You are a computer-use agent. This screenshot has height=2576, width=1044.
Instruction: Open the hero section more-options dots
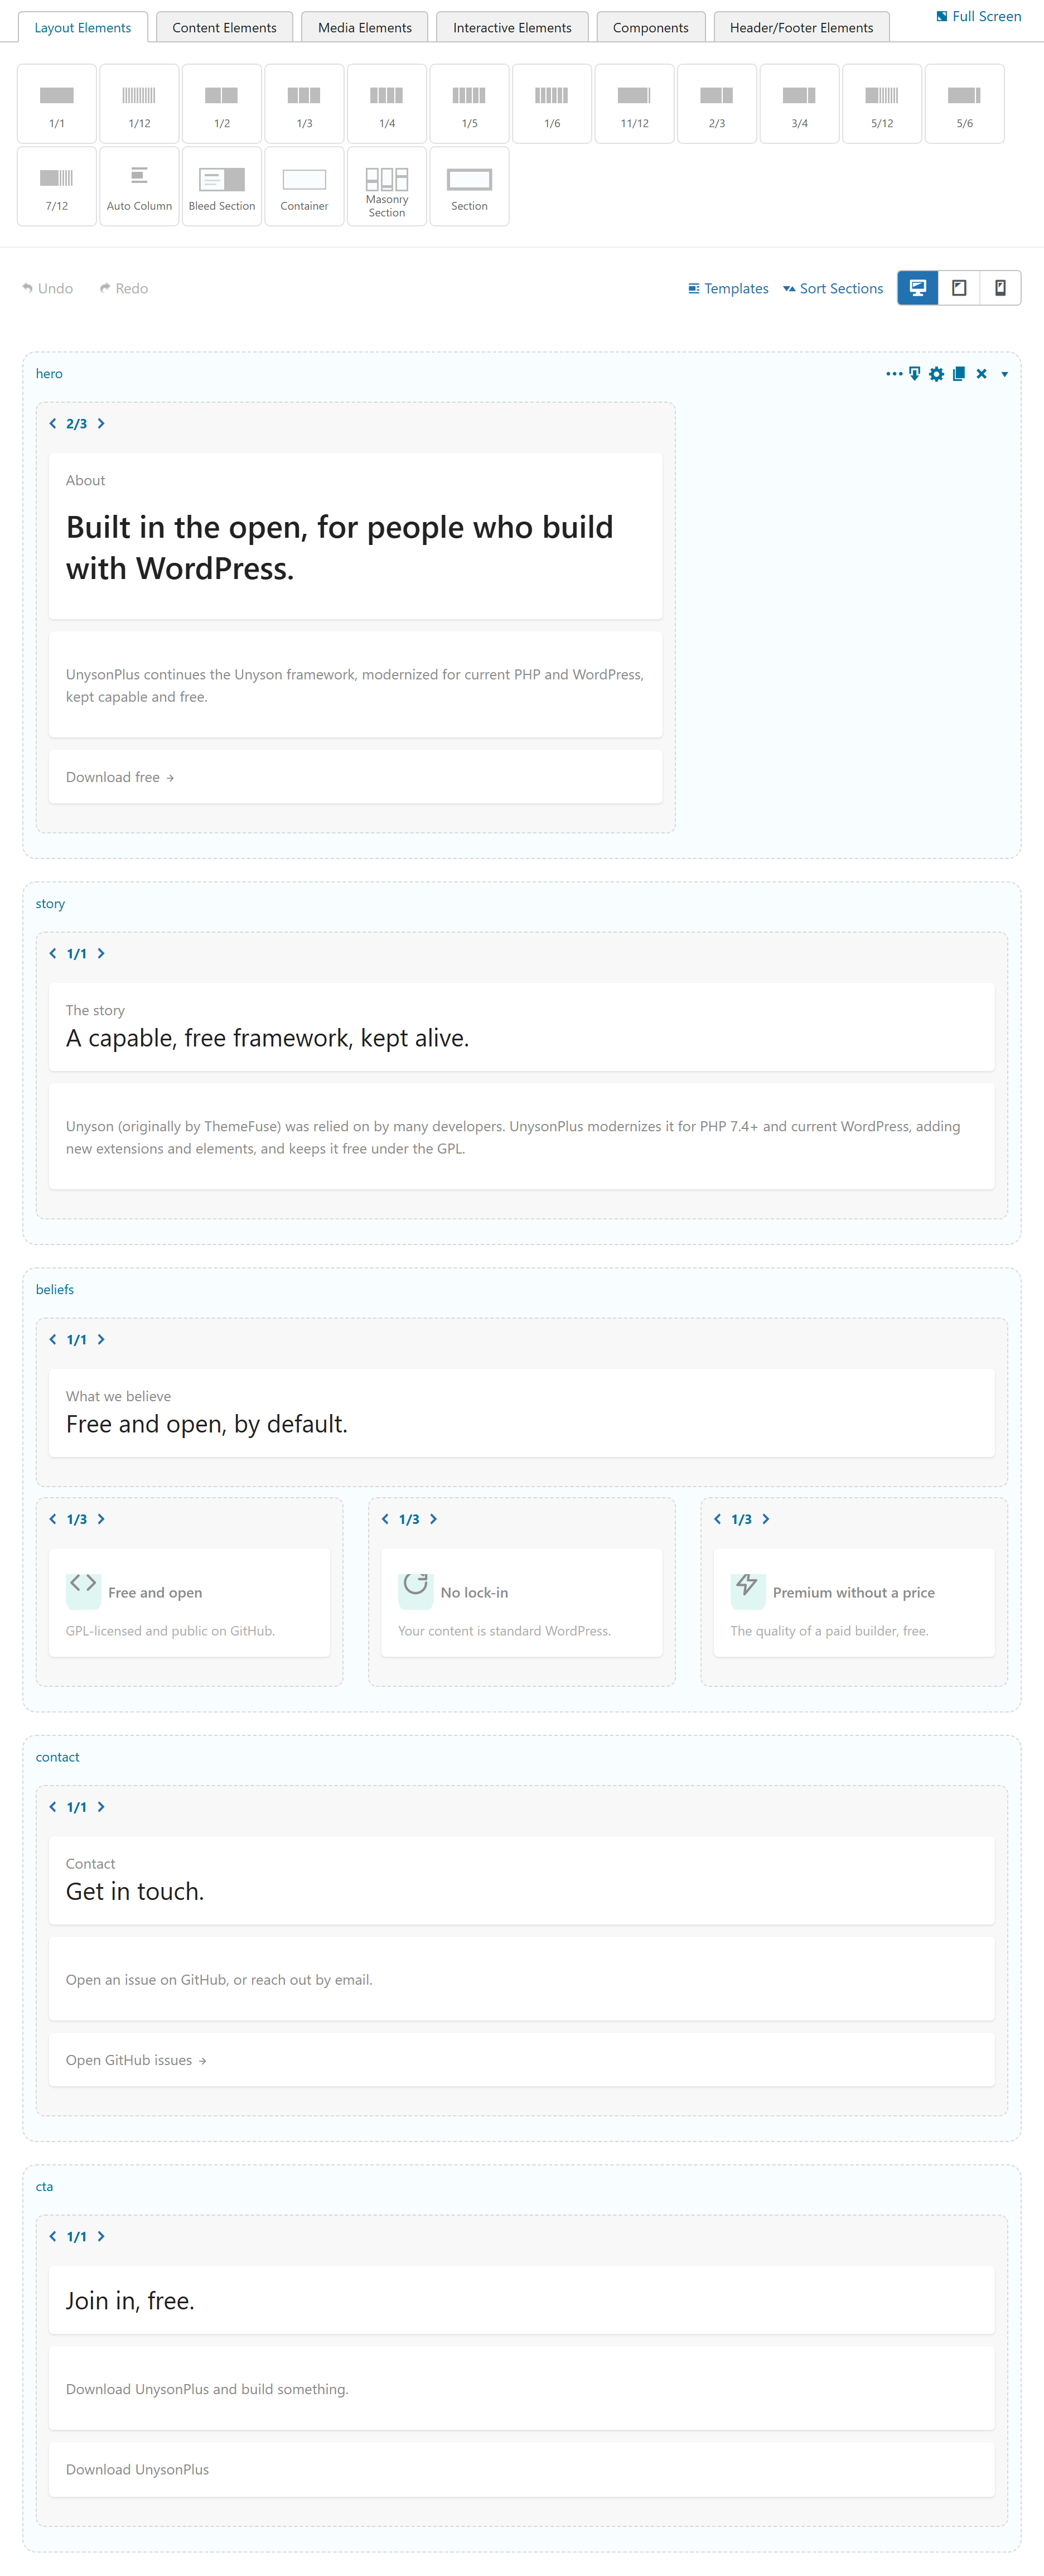(x=894, y=374)
